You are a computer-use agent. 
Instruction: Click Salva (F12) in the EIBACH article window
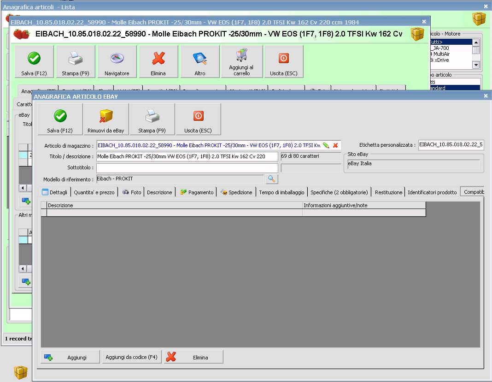(34, 61)
